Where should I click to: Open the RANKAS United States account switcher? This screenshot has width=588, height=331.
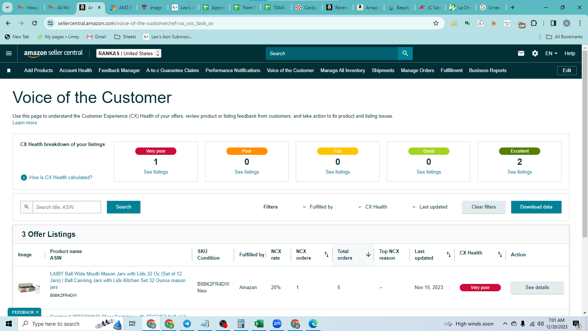pyautogui.click(x=129, y=53)
